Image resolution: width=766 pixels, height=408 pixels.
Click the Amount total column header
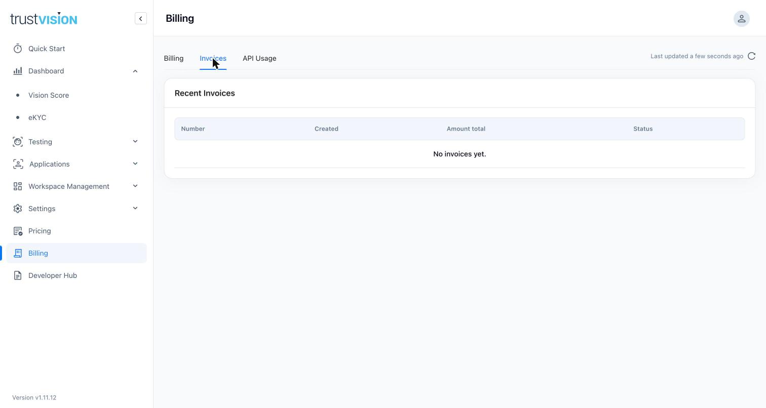[466, 129]
